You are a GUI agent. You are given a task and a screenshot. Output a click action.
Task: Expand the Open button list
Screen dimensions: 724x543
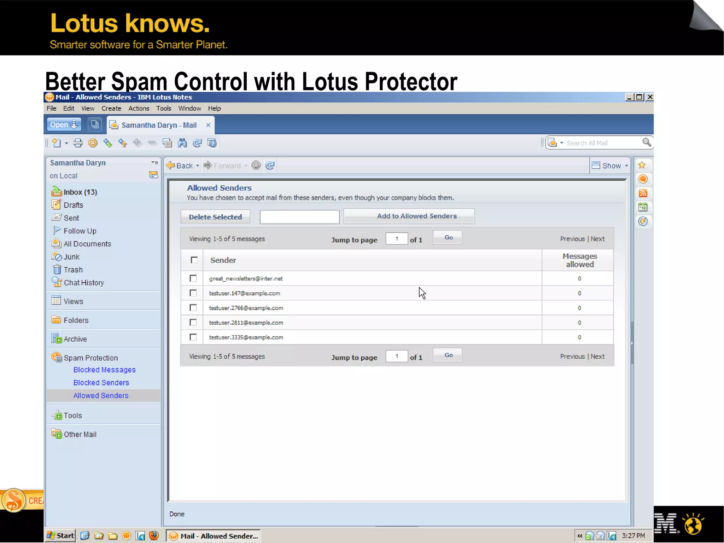pos(64,125)
